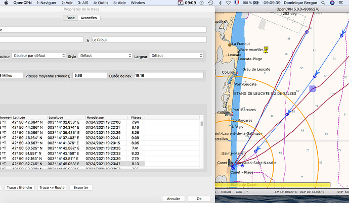Viewport: 349px width, 203px height.
Task: Select the row timestamped 07/24/2021 19:23:33
Action: 72,153
